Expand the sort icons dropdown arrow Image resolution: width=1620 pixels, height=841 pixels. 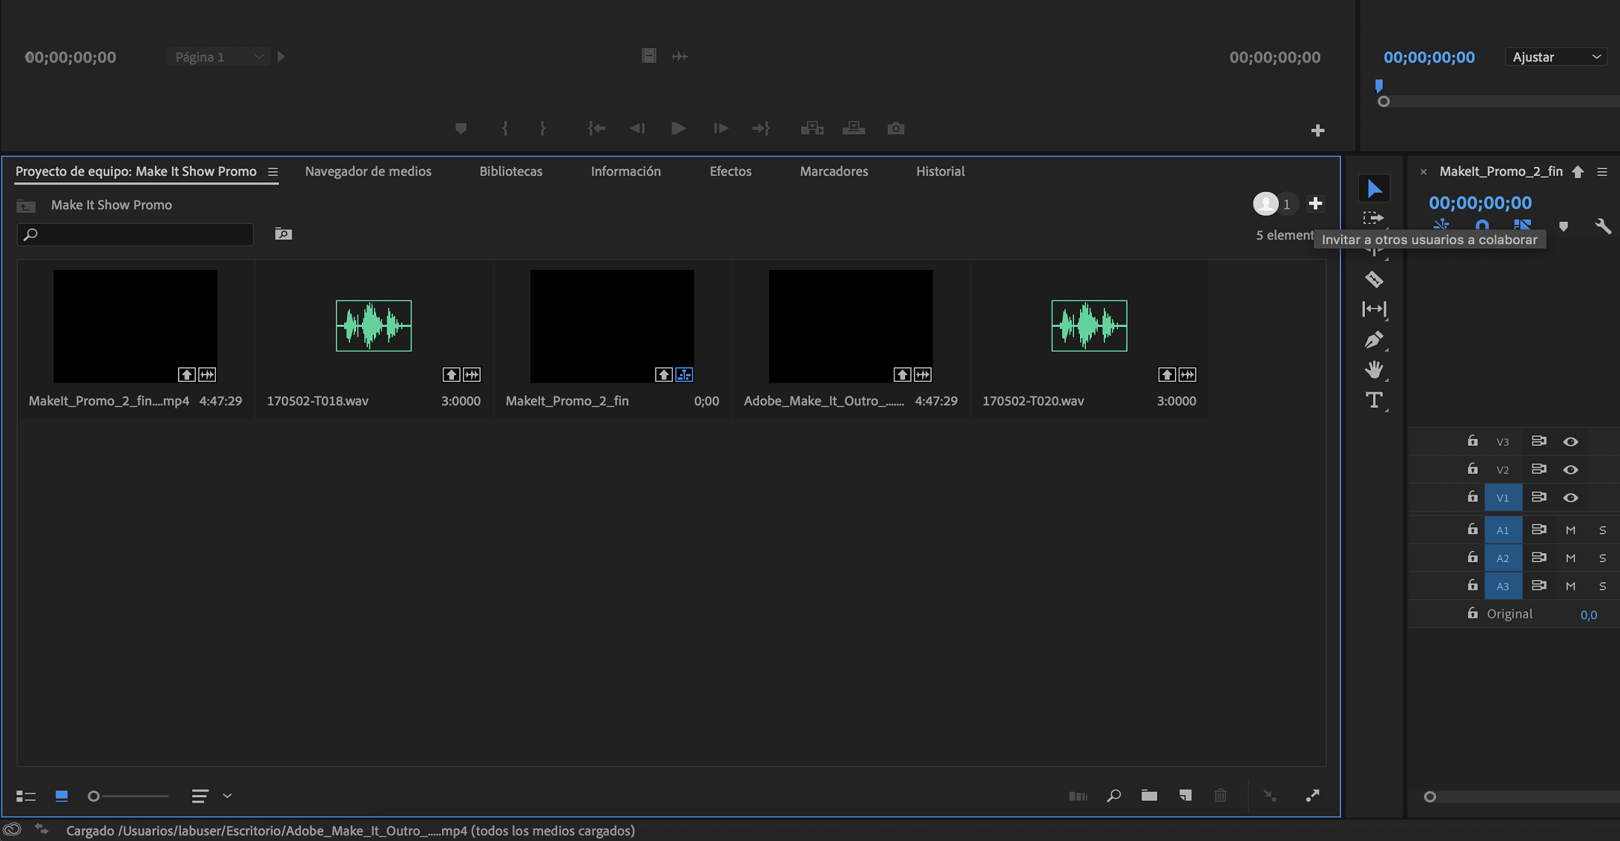click(x=228, y=796)
